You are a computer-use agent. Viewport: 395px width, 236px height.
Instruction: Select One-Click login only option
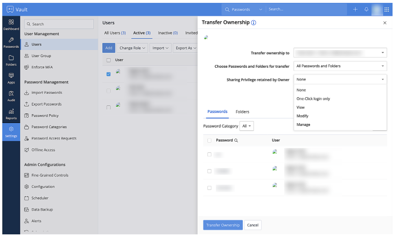point(340,99)
